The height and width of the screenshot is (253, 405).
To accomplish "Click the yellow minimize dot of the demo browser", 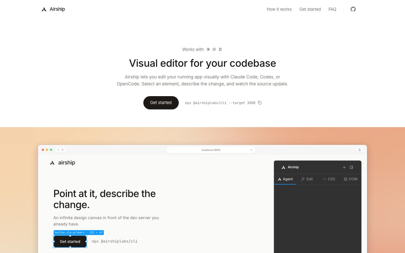I will tap(47, 150).
